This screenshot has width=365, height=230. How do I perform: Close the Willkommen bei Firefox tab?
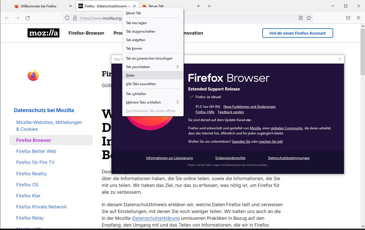coord(70,6)
